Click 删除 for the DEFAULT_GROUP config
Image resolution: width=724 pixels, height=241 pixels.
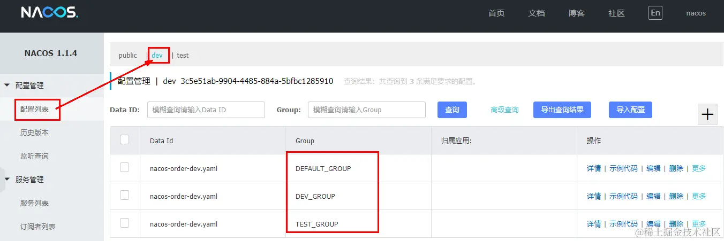[x=676, y=168]
